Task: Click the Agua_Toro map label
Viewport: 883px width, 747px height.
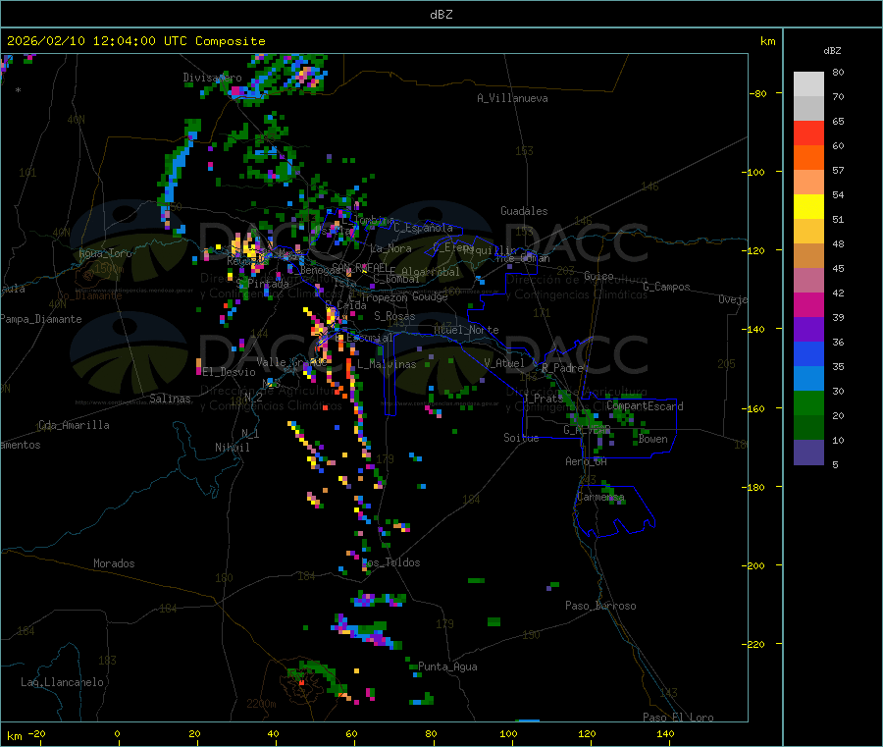Action: [x=105, y=253]
